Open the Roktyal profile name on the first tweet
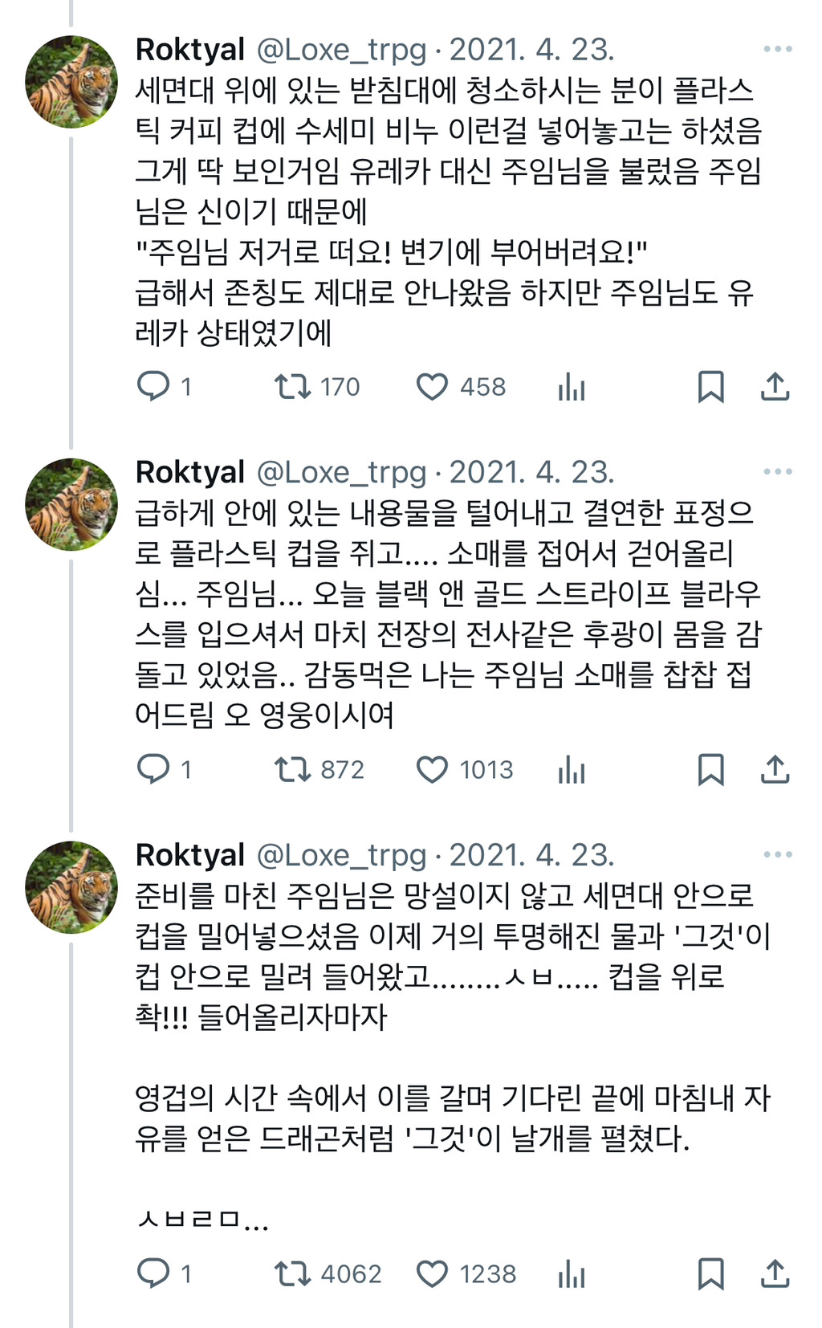 tap(190, 50)
